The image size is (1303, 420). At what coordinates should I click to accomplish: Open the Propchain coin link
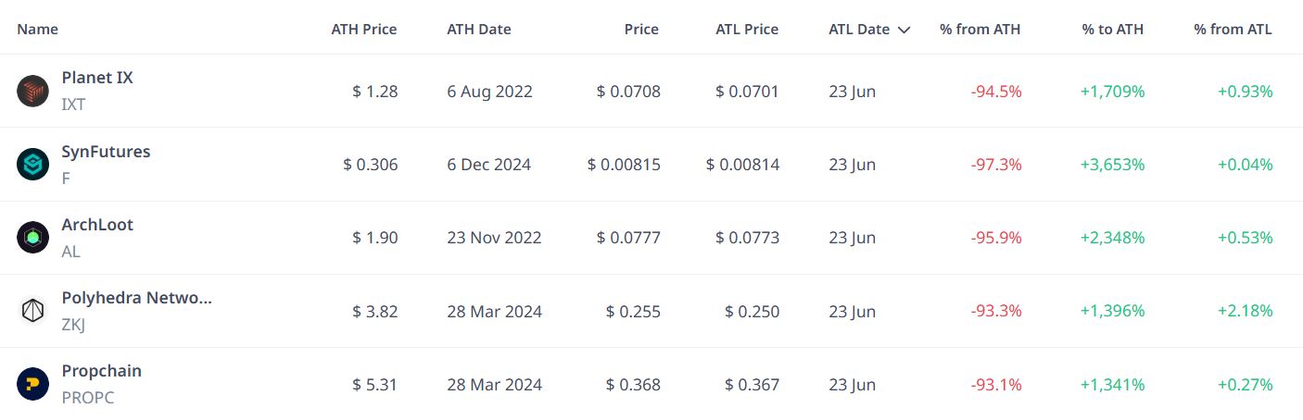click(x=102, y=371)
